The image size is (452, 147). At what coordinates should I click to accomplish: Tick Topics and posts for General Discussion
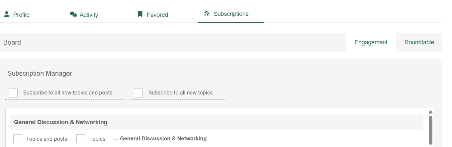(x=18, y=139)
